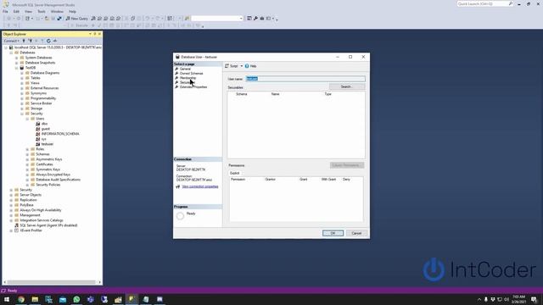Image resolution: width=543 pixels, height=305 pixels.
Task: Open the Tools menu
Action: (42, 11)
